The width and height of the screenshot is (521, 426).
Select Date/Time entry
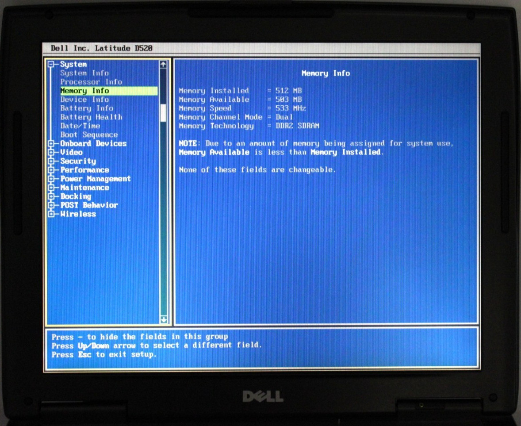point(80,126)
